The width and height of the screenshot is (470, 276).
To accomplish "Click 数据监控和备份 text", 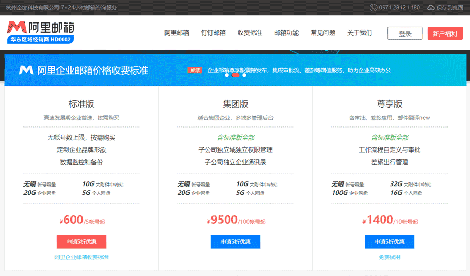I will click(81, 162).
